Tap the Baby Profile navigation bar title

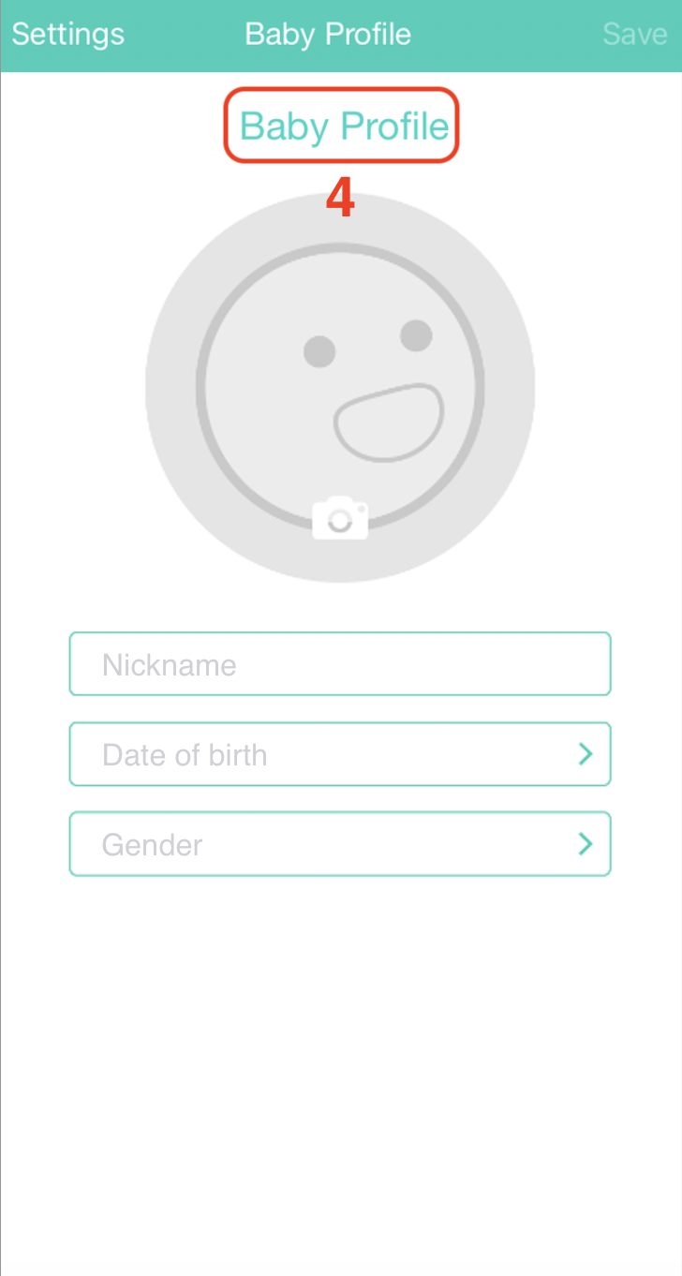coord(328,35)
